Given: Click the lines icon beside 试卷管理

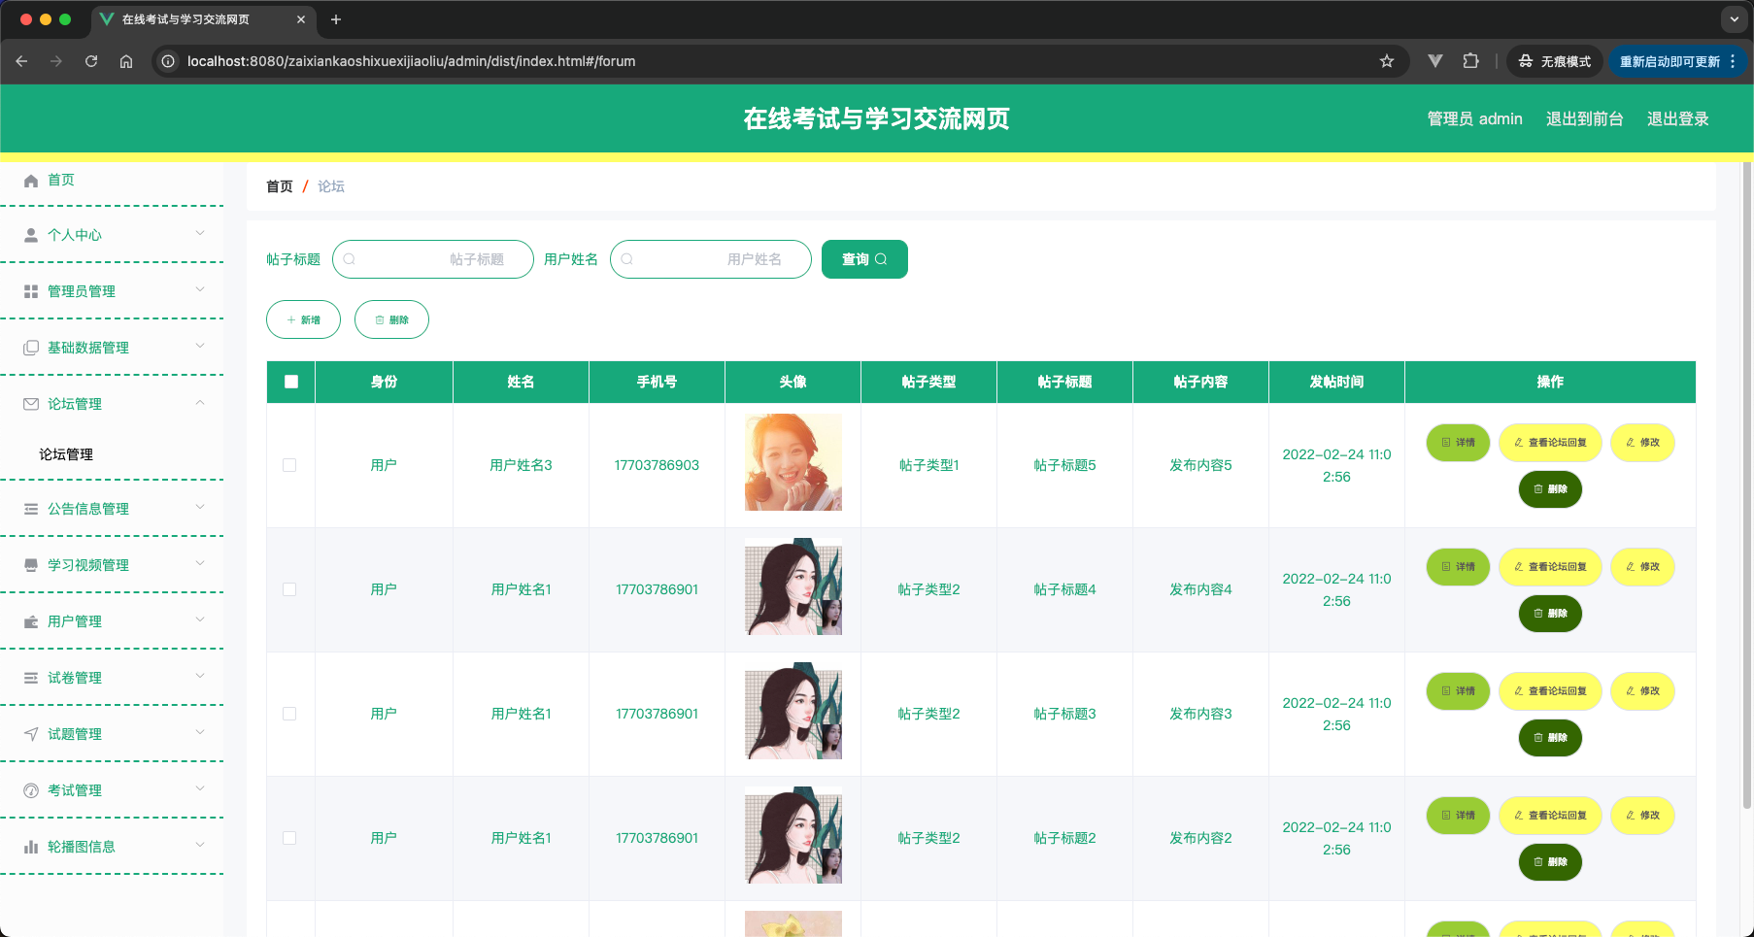Looking at the screenshot, I should pyautogui.click(x=31, y=678).
